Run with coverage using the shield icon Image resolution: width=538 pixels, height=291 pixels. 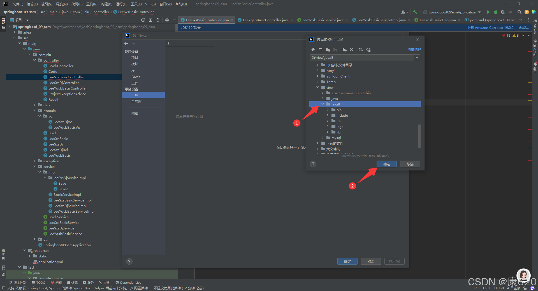pyautogui.click(x=503, y=12)
